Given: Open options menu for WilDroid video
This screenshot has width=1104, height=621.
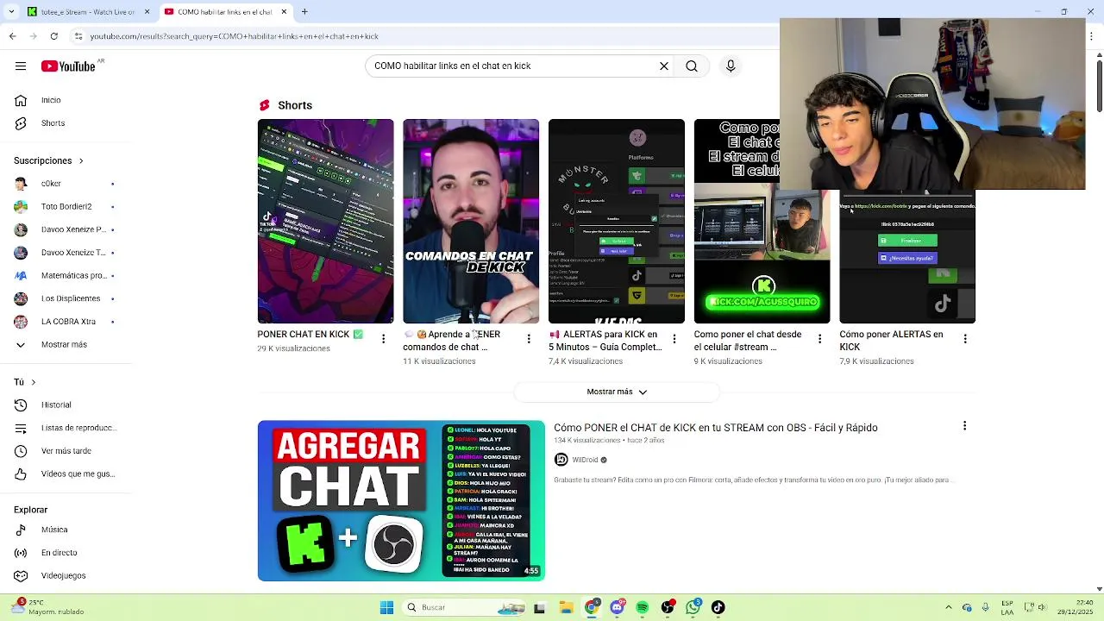Looking at the screenshot, I should coord(964,426).
